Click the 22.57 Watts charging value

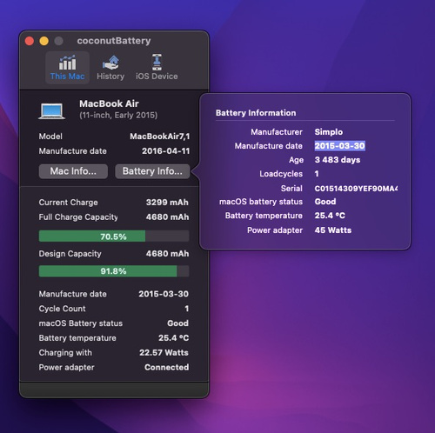(164, 352)
